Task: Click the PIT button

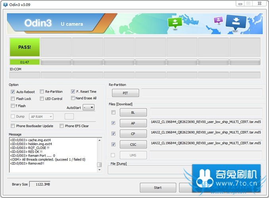Action: (x=125, y=93)
